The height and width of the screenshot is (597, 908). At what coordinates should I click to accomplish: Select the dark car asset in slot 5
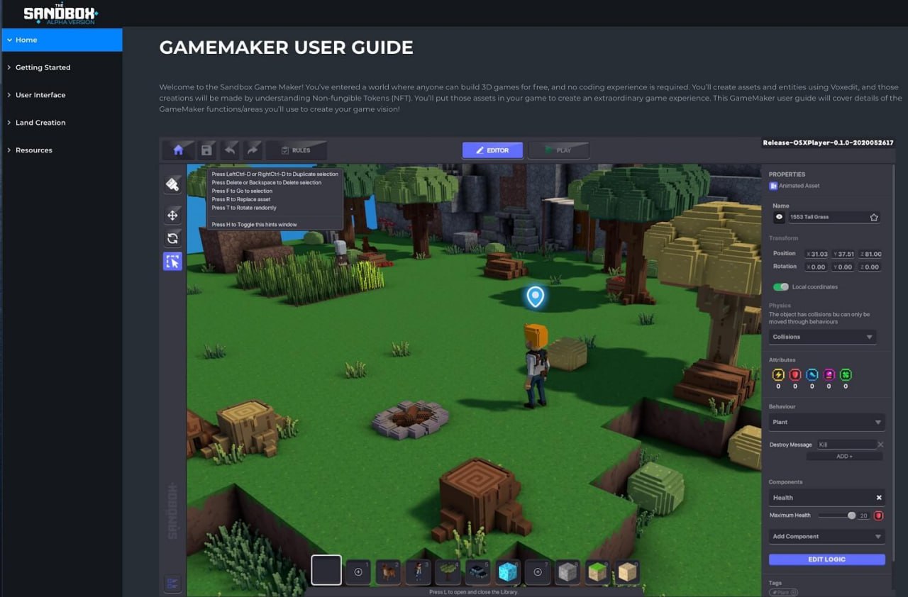point(478,571)
